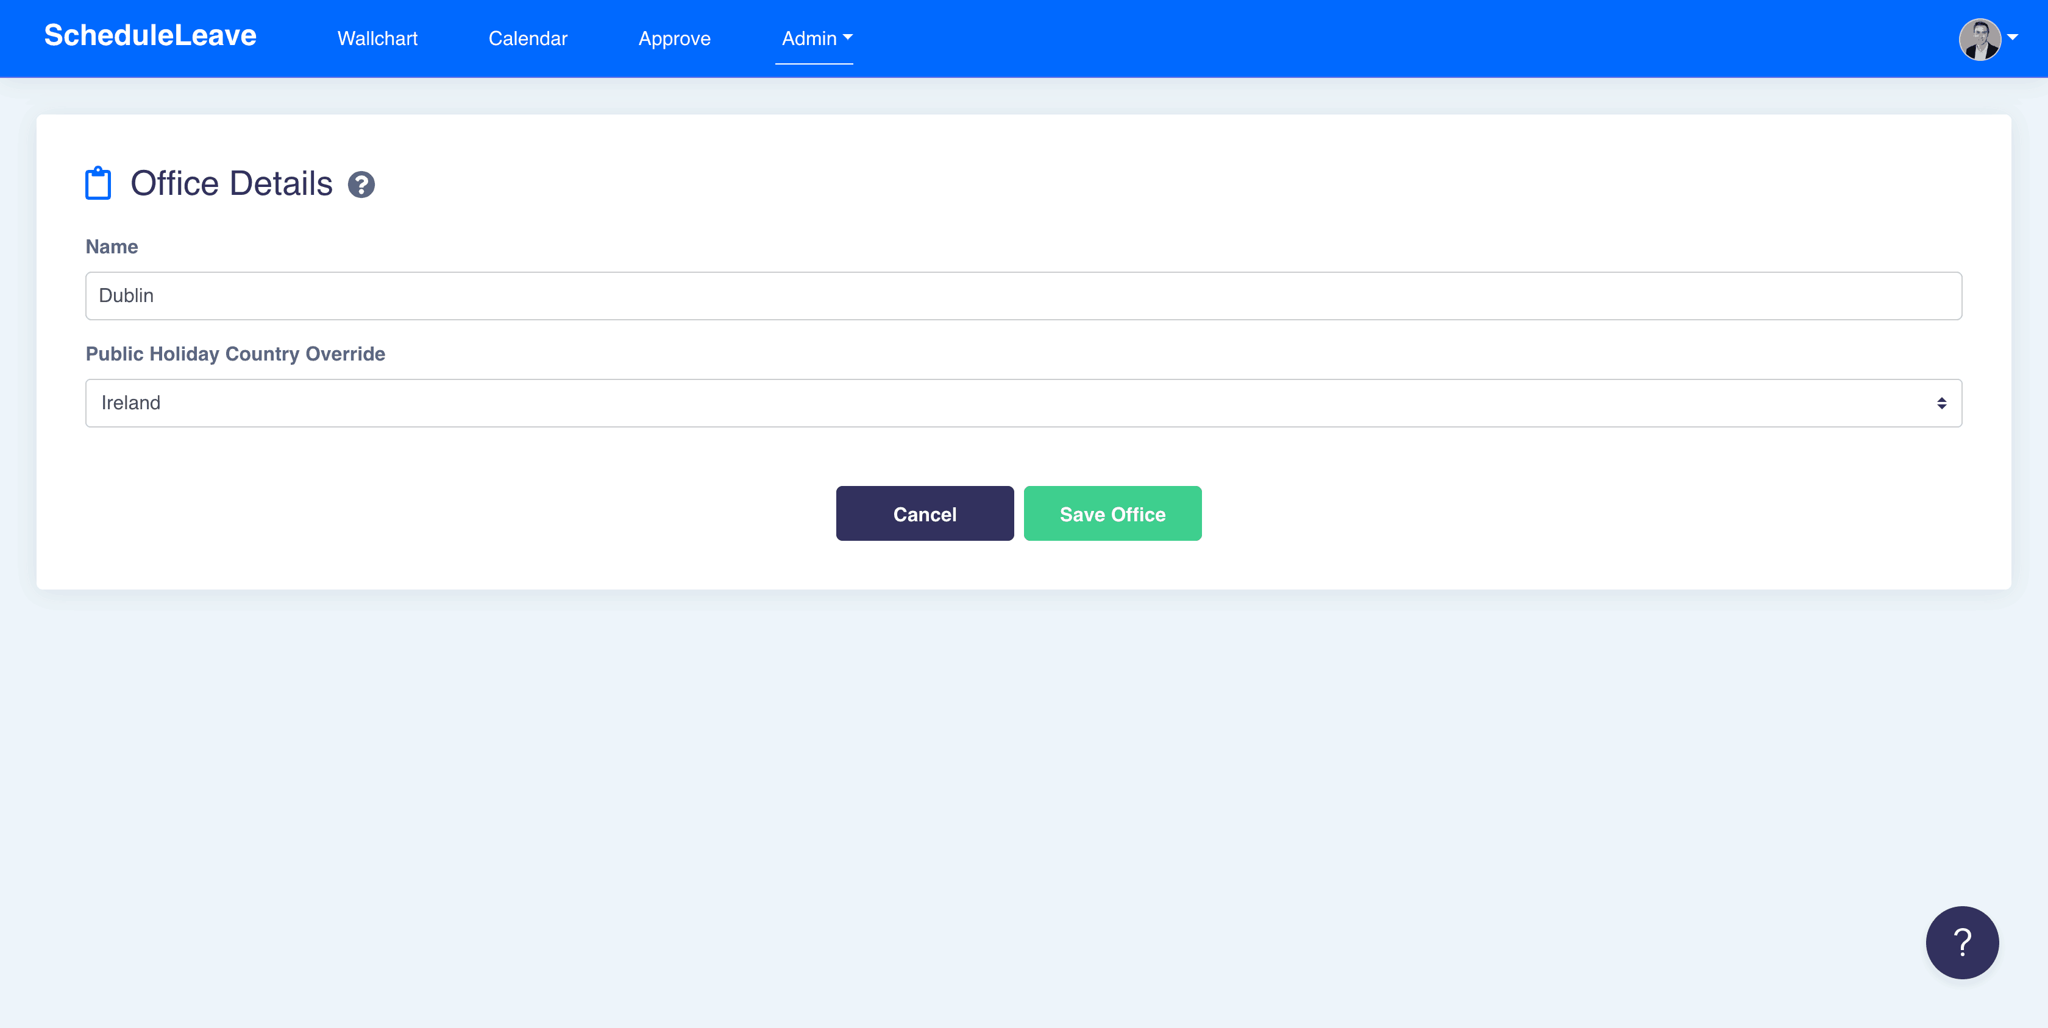Click the Name field label
The width and height of the screenshot is (2048, 1028).
coord(112,247)
